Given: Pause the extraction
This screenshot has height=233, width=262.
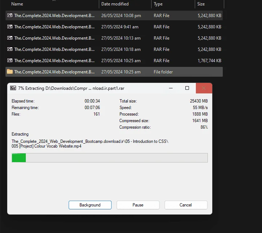Looking at the screenshot, I should pos(138,205).
